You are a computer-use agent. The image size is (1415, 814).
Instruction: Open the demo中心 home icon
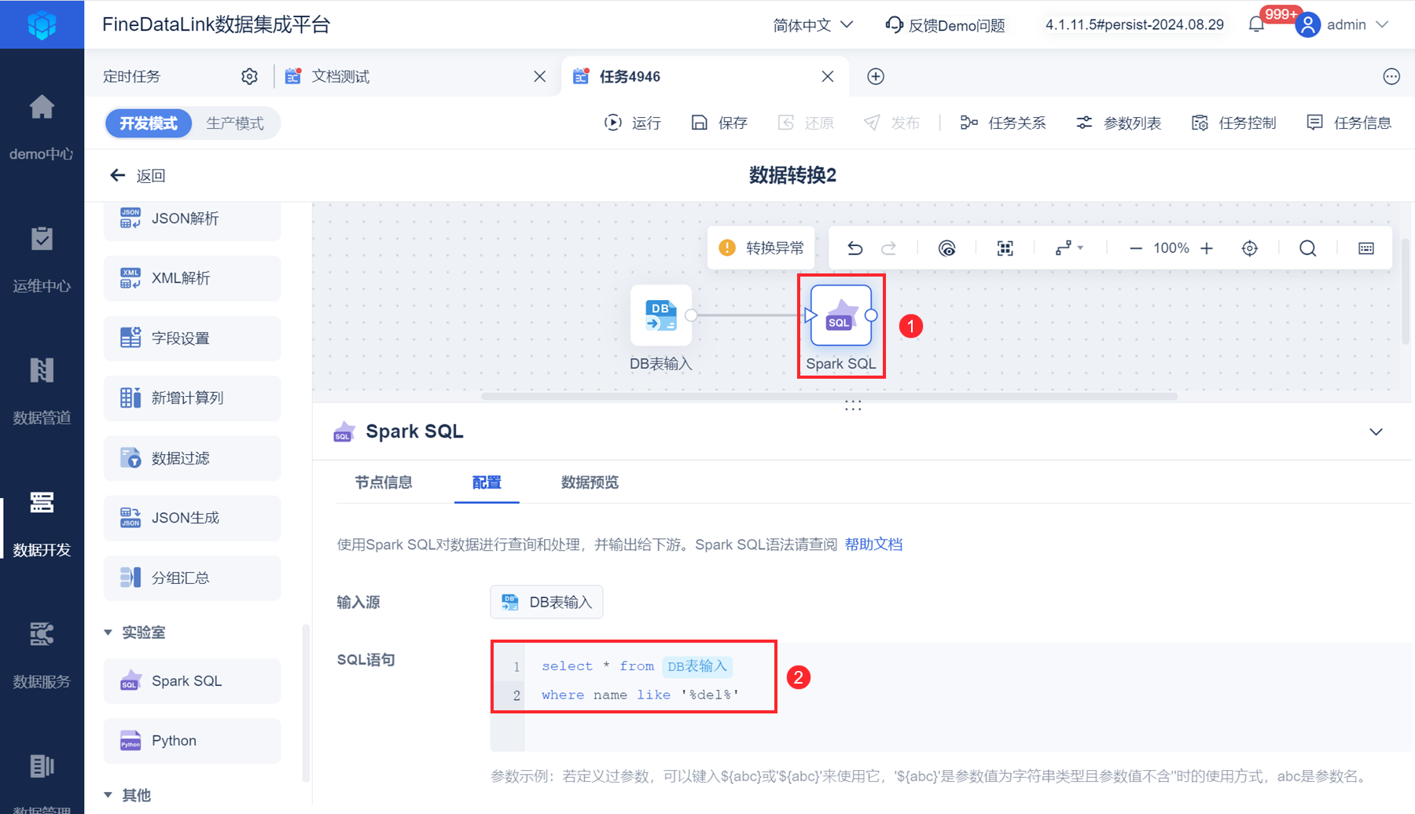42,107
